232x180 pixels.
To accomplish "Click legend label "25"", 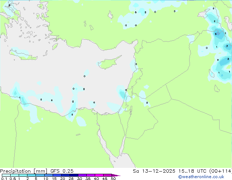I will pyautogui.click(x=71, y=179).
